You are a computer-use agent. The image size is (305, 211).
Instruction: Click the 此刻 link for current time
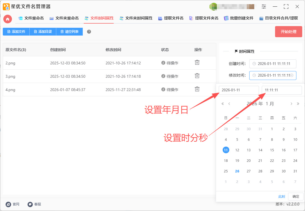281,197
